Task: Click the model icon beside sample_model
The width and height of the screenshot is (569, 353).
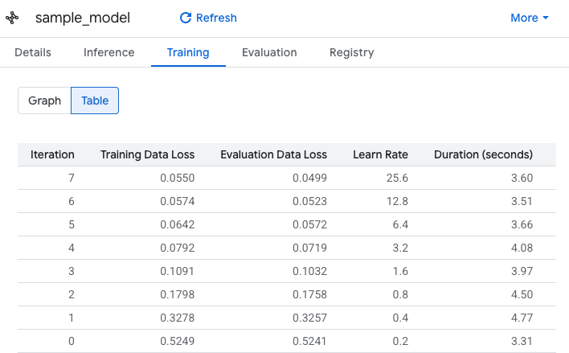Action: coord(12,18)
